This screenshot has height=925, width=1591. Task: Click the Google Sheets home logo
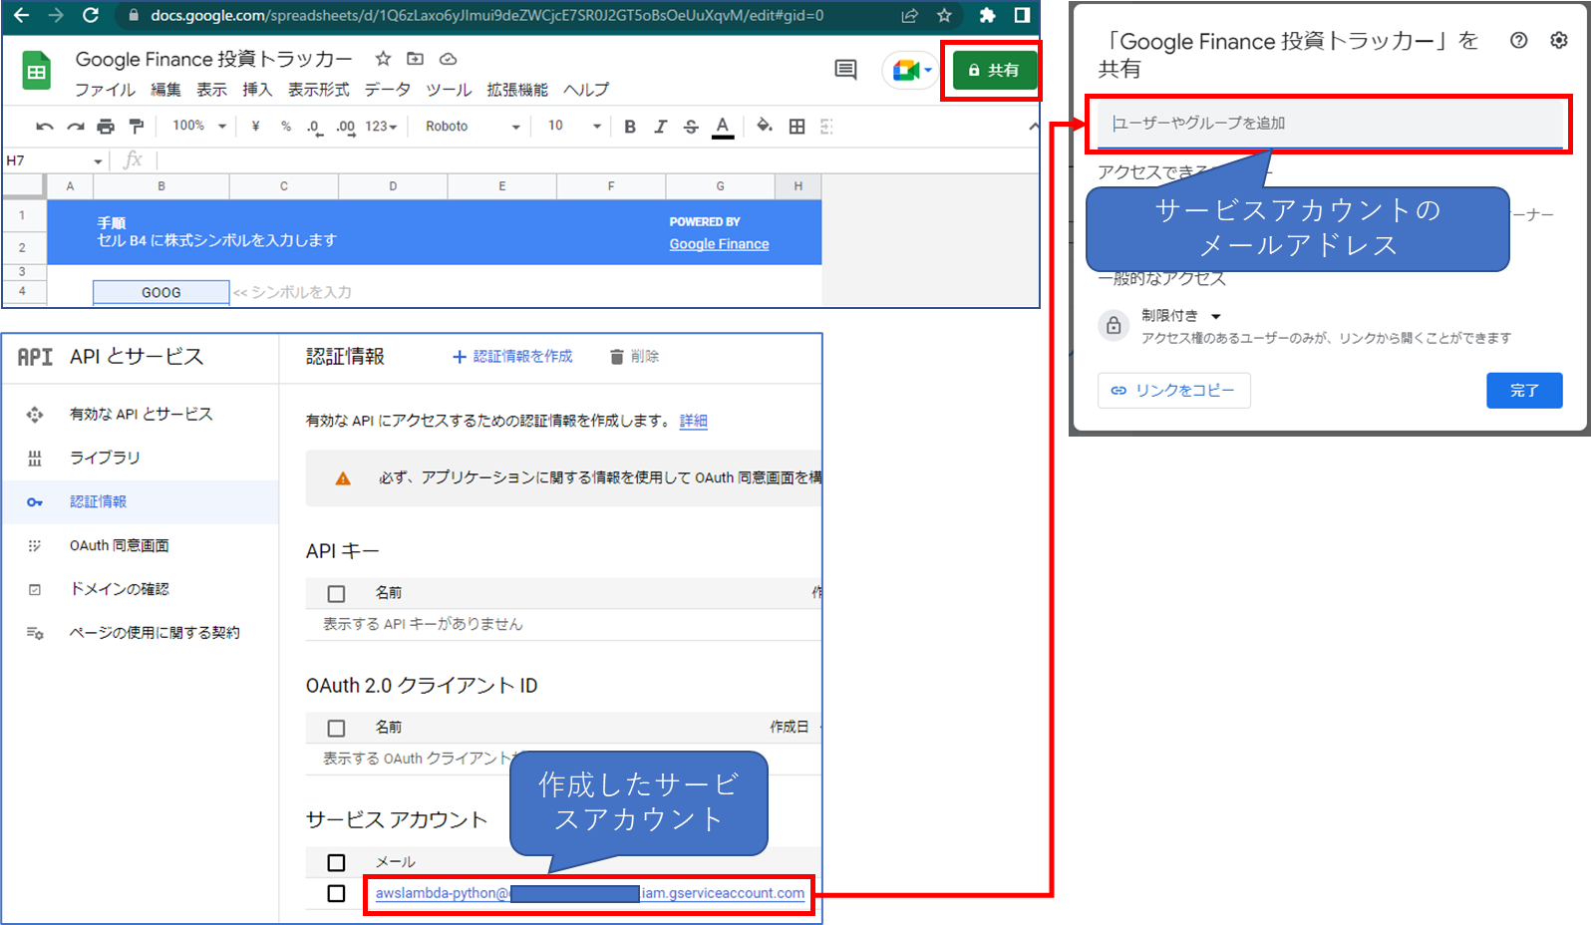click(x=37, y=71)
